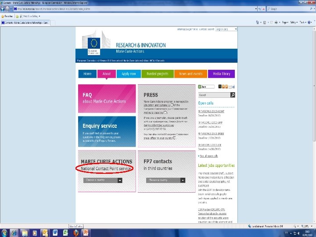Open the News and events navigation tab

click(190, 74)
